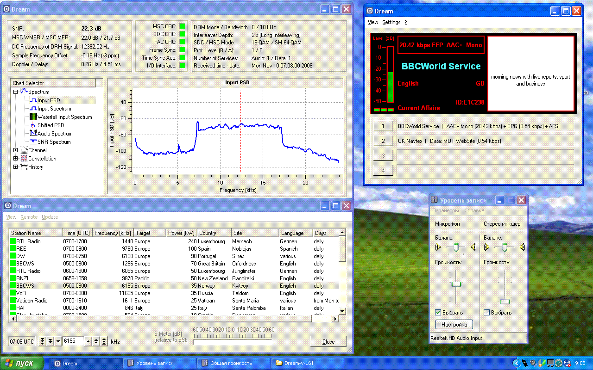
Task: Open View menu in Stations window
Action: click(11, 217)
